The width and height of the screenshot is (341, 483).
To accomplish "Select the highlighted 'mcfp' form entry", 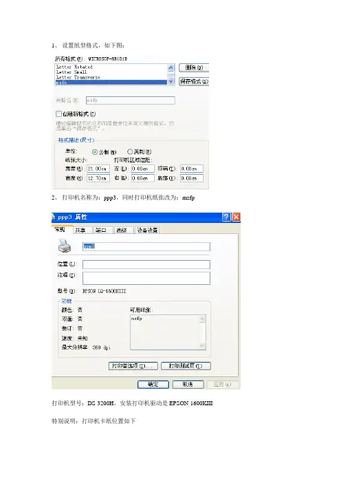I will point(111,83).
